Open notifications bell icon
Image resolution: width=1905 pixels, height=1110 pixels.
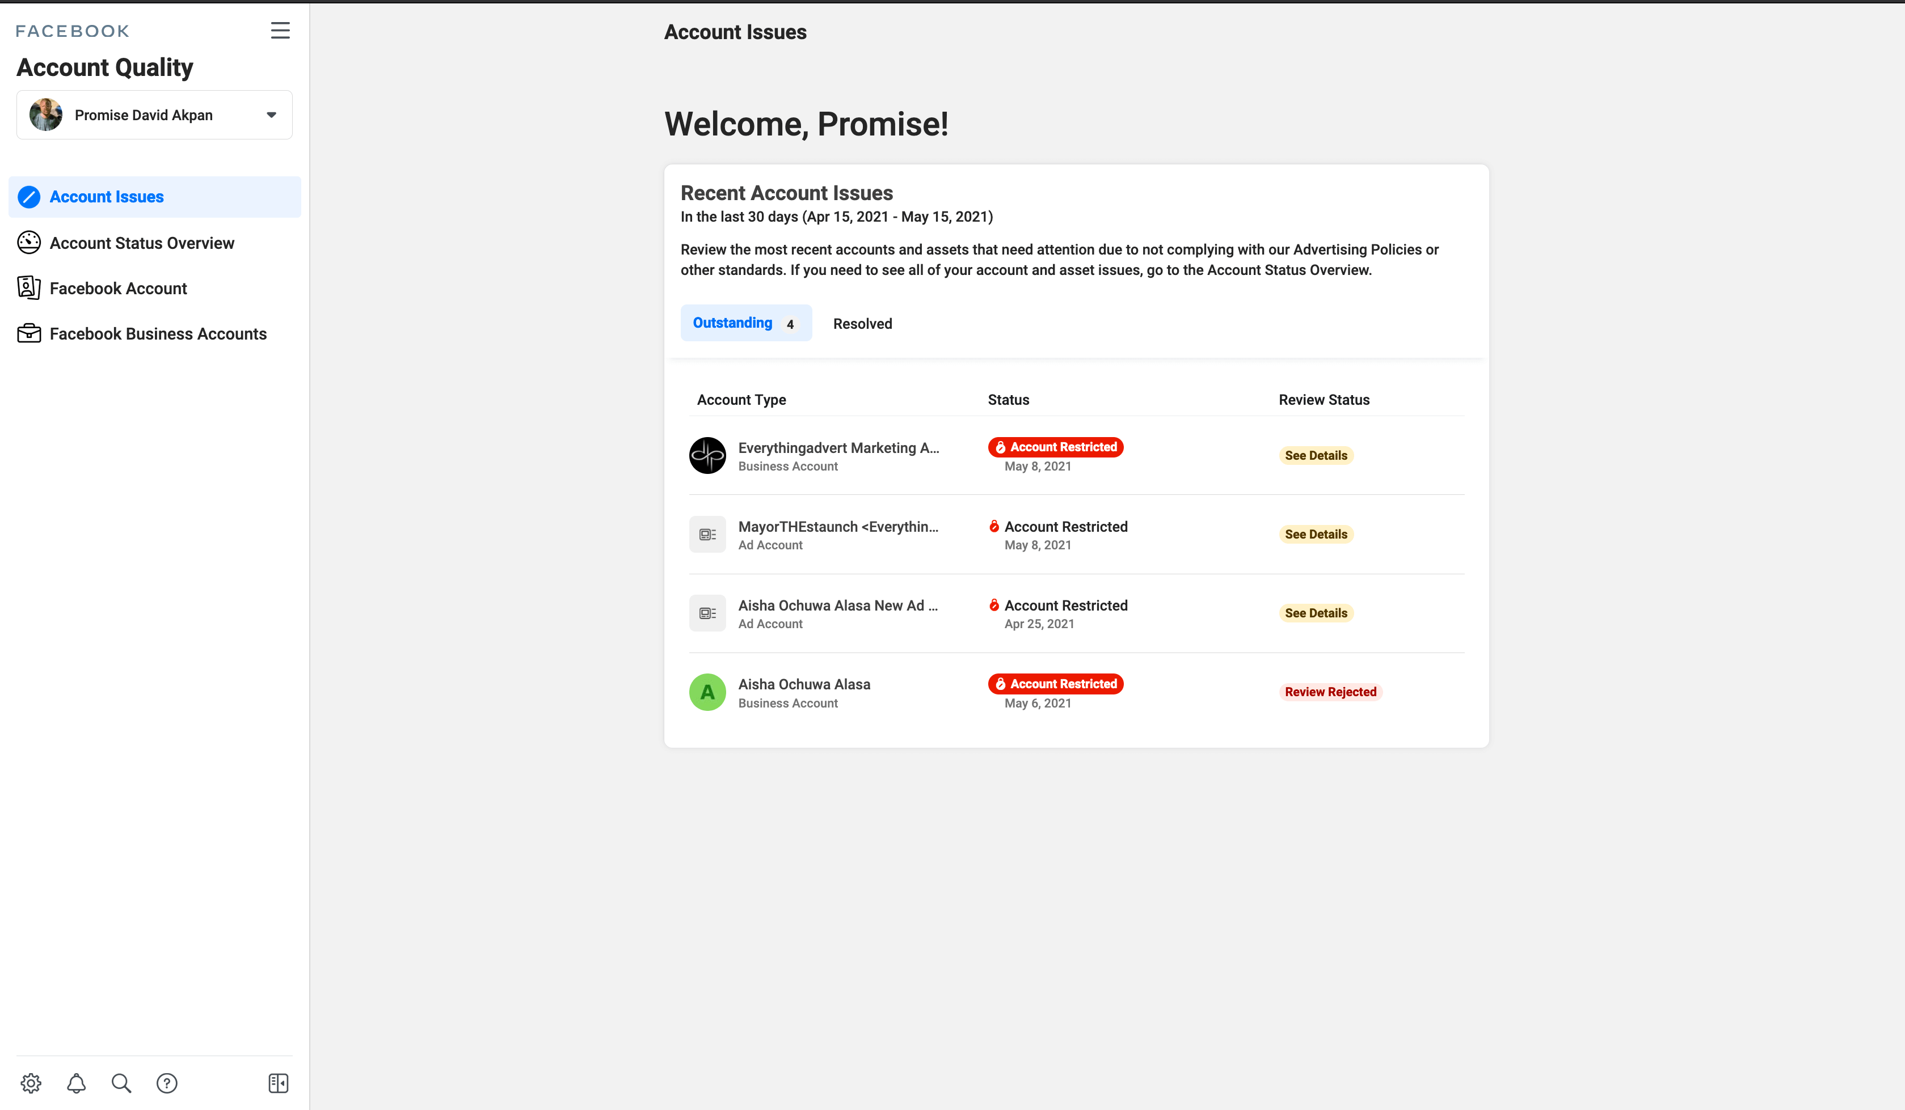(x=77, y=1083)
